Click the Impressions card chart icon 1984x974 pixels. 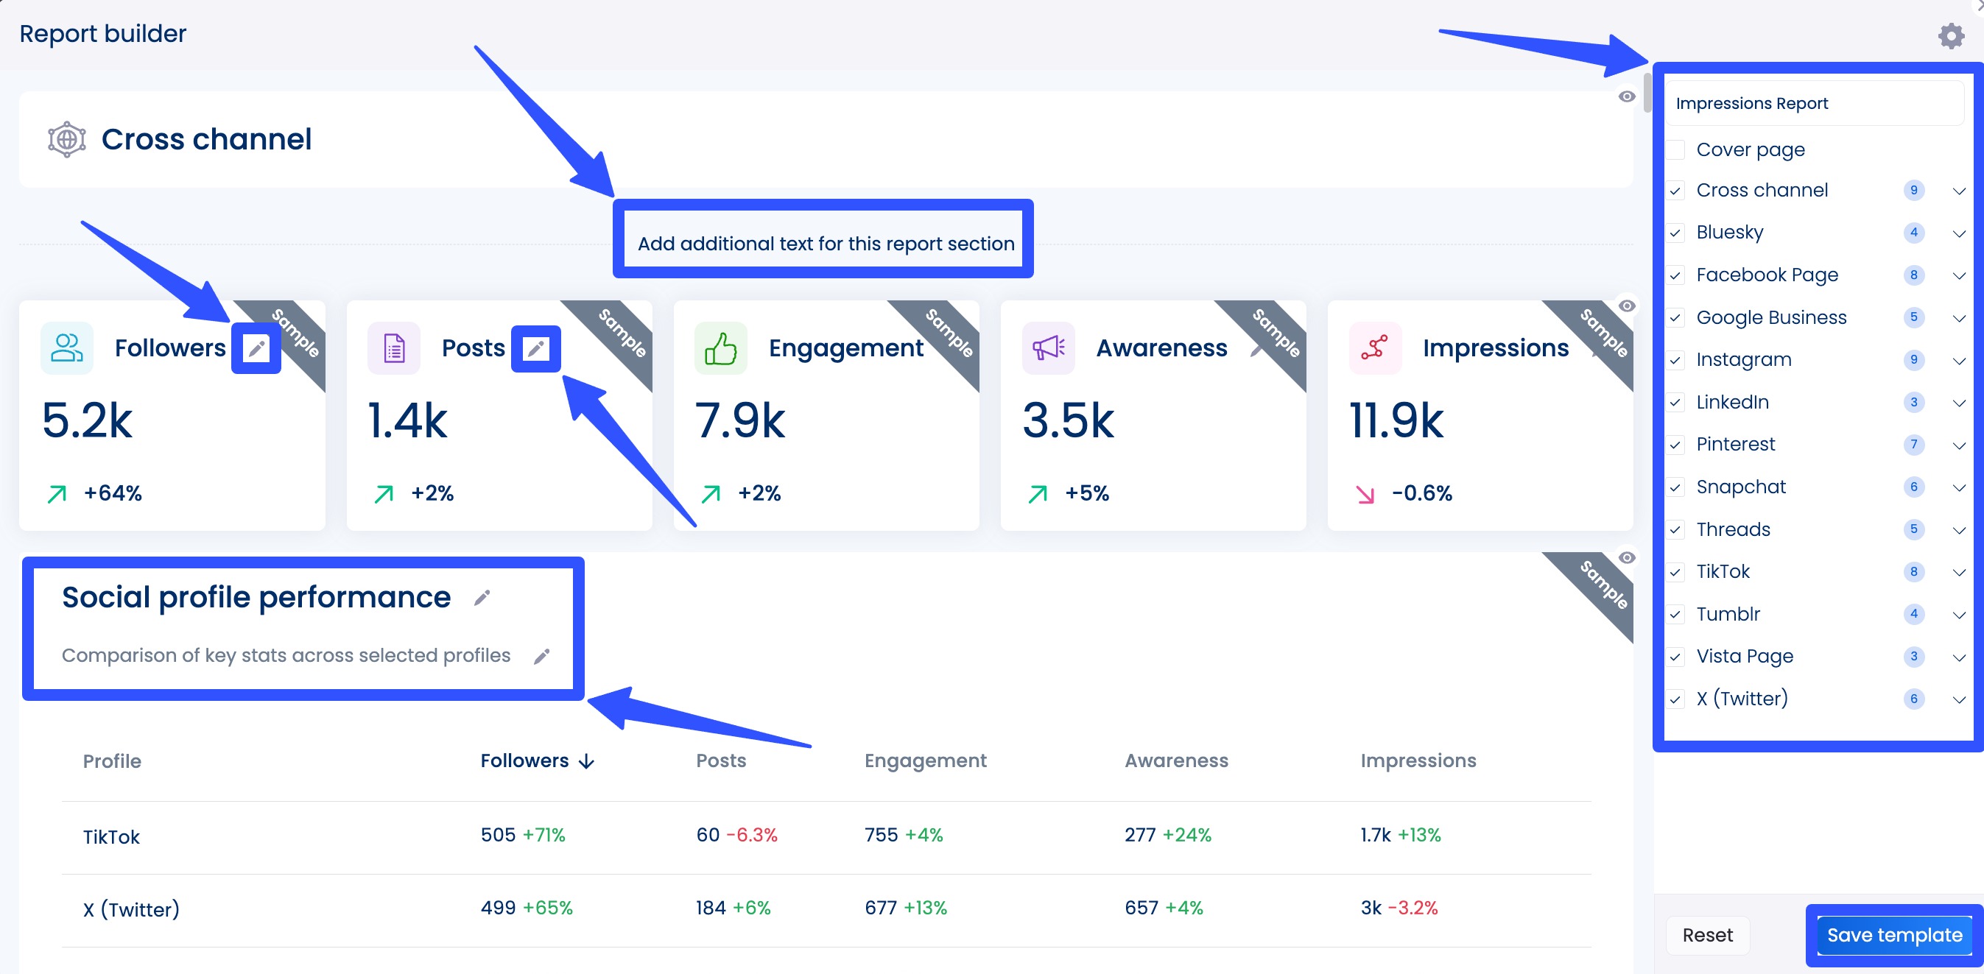pyautogui.click(x=1375, y=347)
